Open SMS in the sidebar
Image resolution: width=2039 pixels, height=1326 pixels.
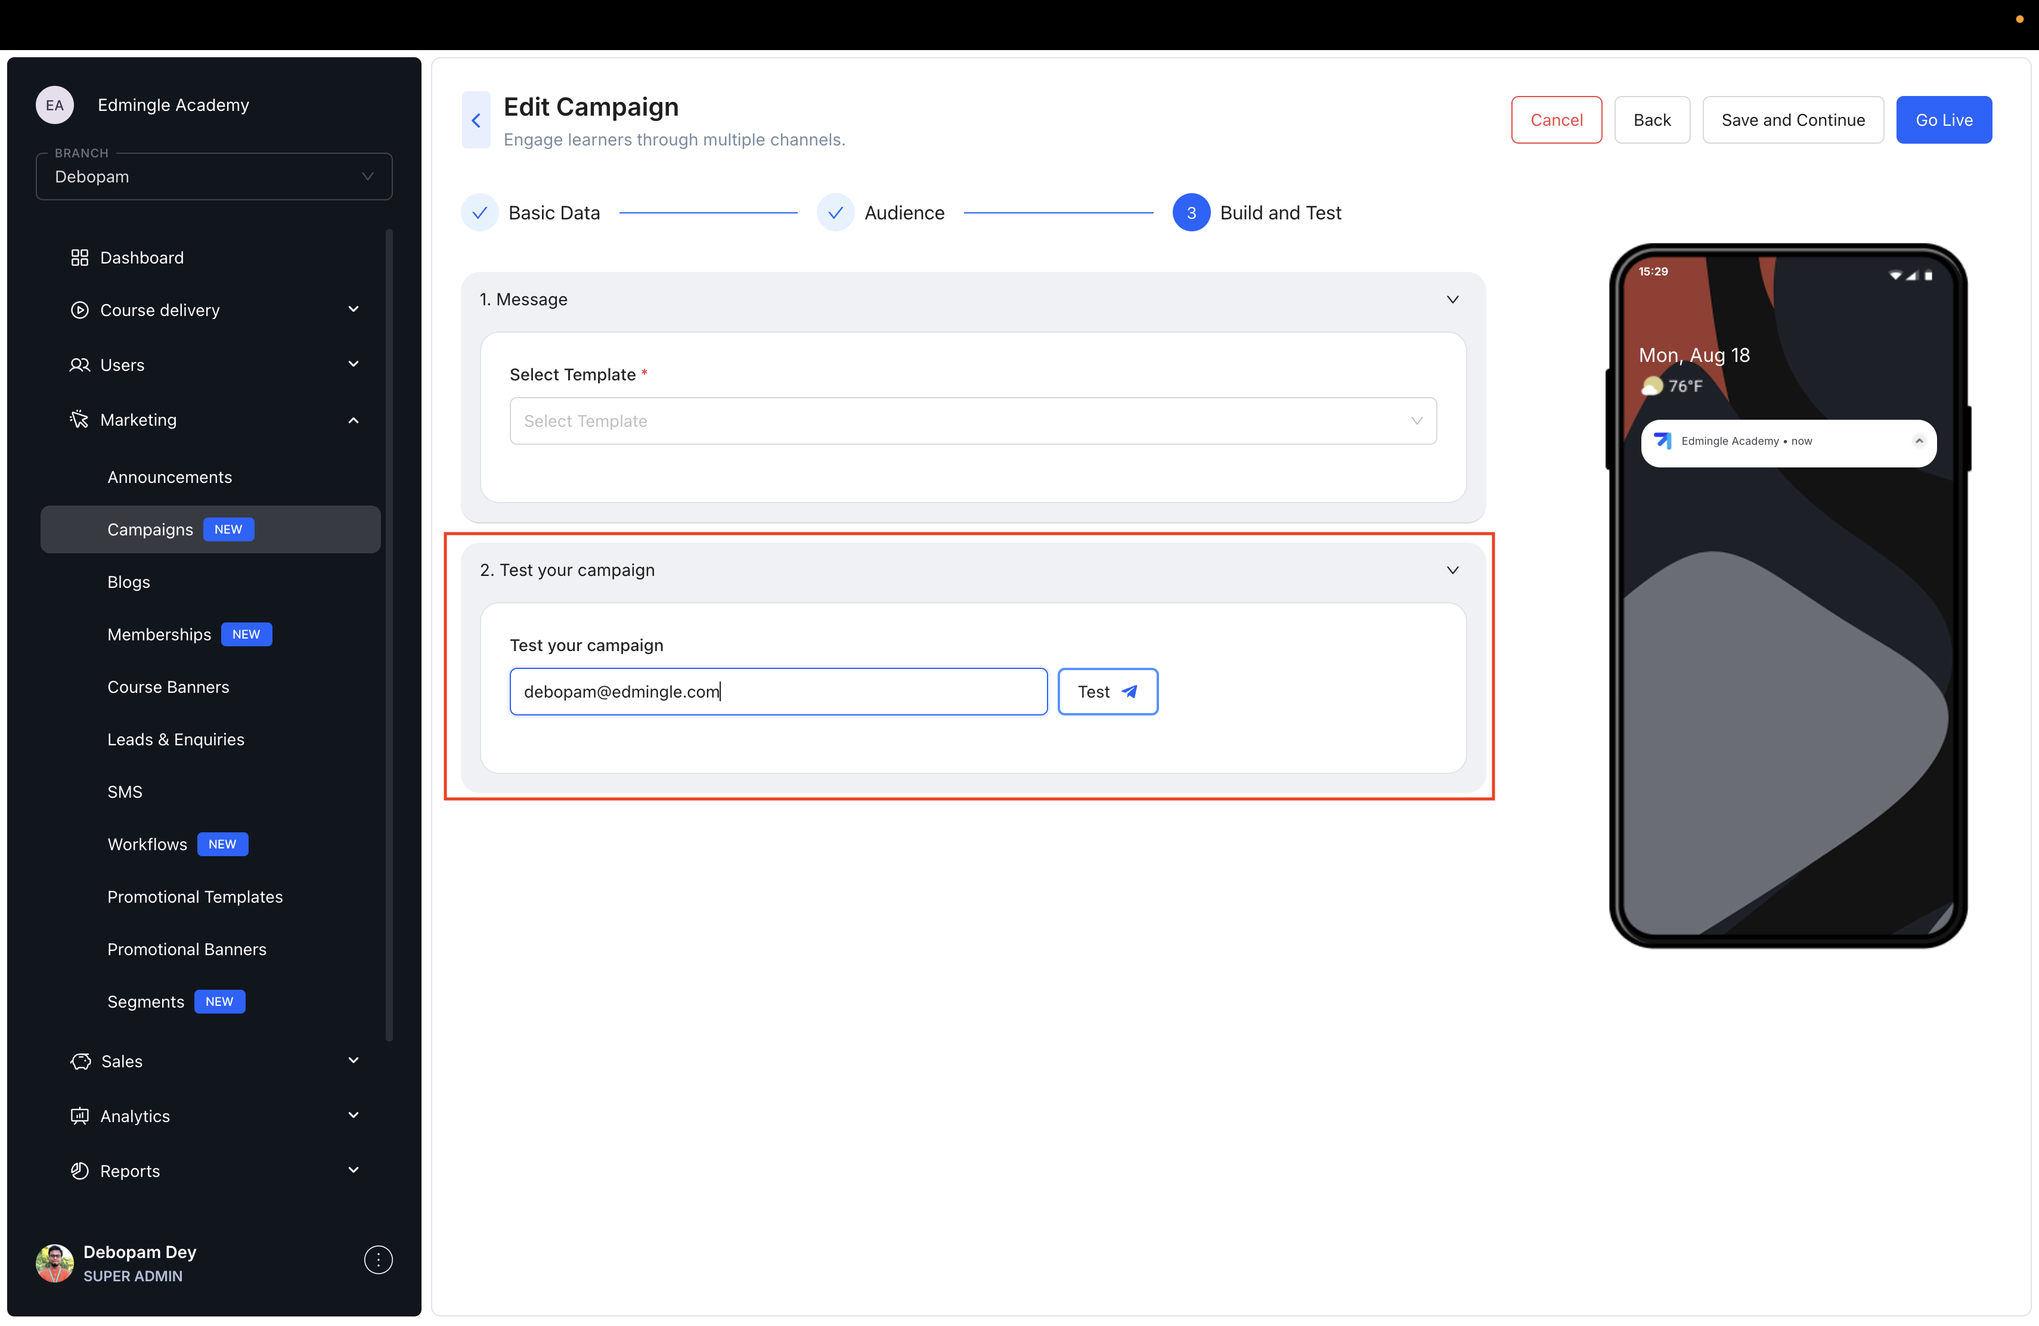pos(125,792)
